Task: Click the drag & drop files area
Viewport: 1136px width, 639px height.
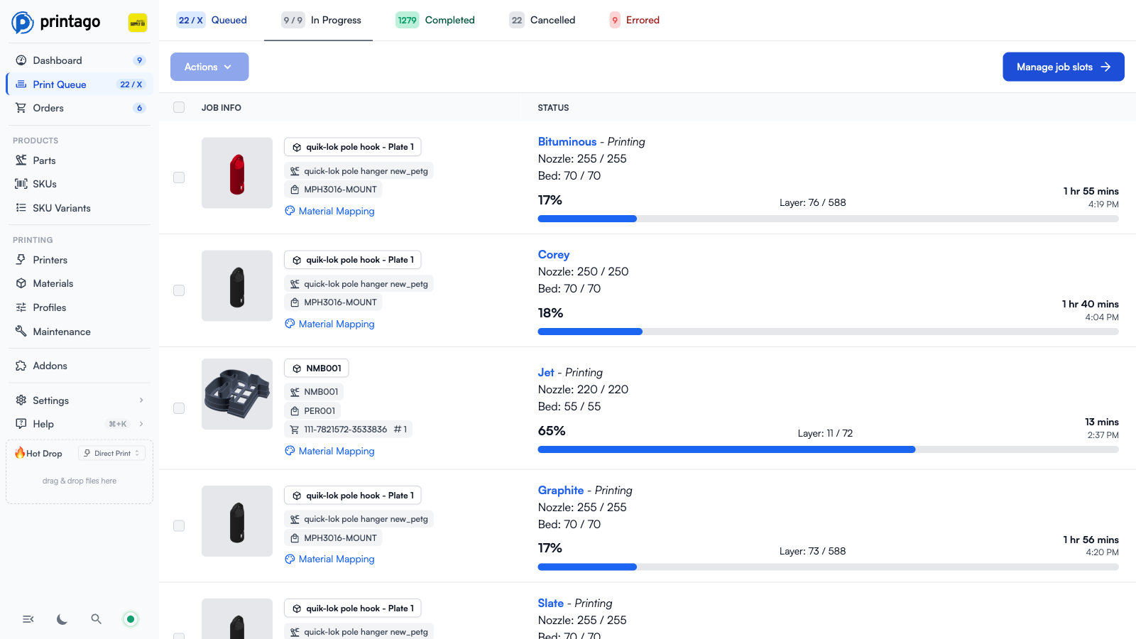Action: pyautogui.click(x=80, y=481)
